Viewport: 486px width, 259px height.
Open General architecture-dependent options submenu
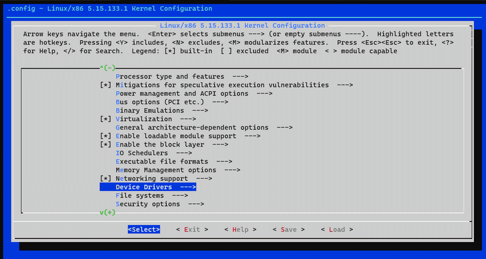[x=204, y=128]
